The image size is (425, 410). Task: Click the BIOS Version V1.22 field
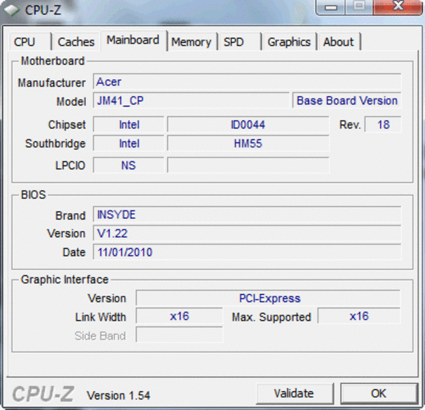coord(247,233)
